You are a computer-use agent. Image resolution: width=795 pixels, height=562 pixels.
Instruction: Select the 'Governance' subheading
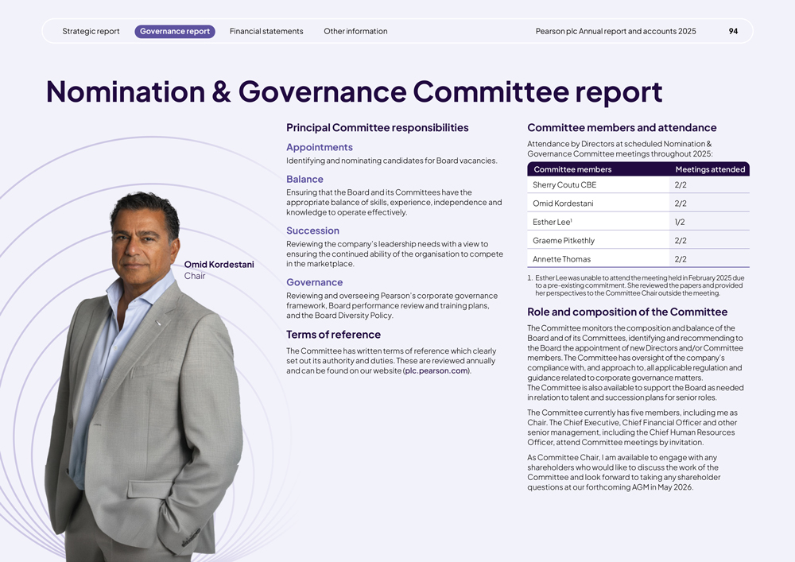[314, 282]
